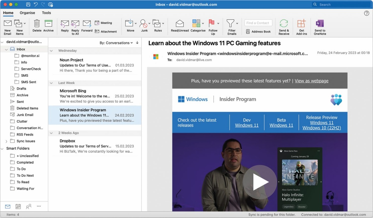Click the Categorise icon
Screen dimensions: 373x218
pos(196,23)
